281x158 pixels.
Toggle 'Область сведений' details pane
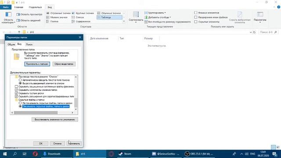[x=28, y=21]
